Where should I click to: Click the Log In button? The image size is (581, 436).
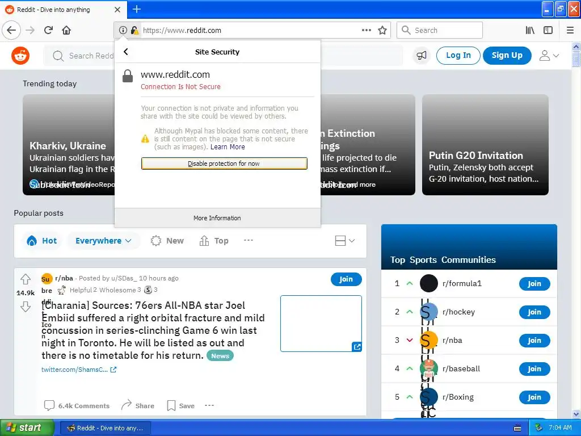tap(458, 55)
